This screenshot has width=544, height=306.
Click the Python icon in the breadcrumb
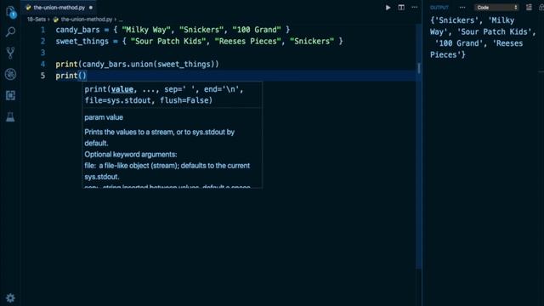55,20
